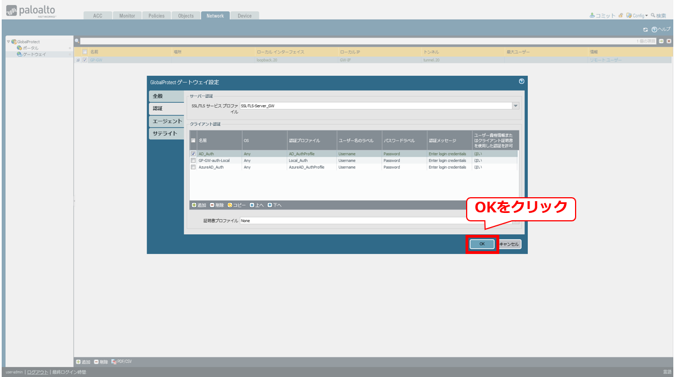Check the AzureAD_Auth row checkbox
The image size is (675, 377).
(193, 167)
